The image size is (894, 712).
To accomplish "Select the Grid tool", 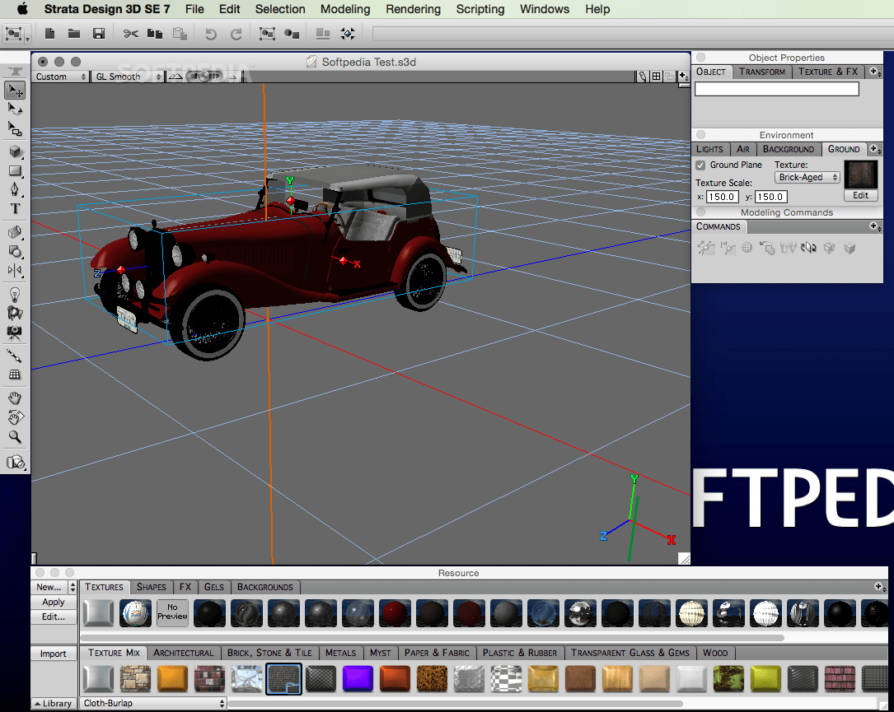I will tap(15, 375).
